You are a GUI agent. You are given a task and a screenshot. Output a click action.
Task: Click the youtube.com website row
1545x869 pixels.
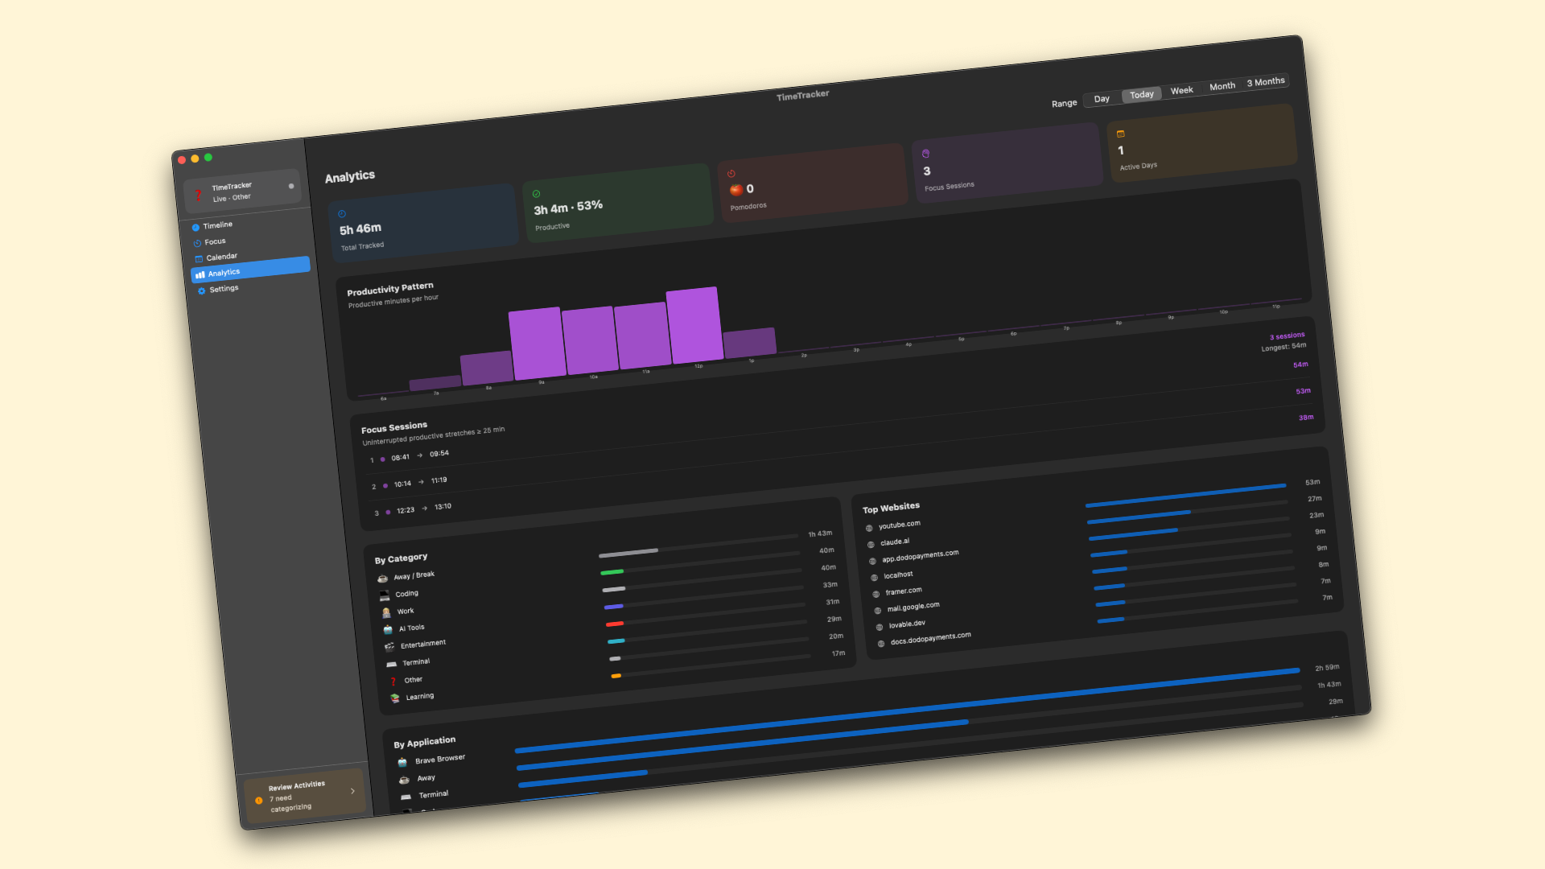pos(1093,505)
